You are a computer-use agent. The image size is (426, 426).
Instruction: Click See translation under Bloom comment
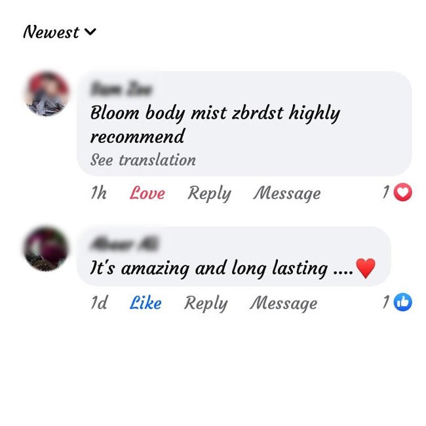pyautogui.click(x=143, y=160)
